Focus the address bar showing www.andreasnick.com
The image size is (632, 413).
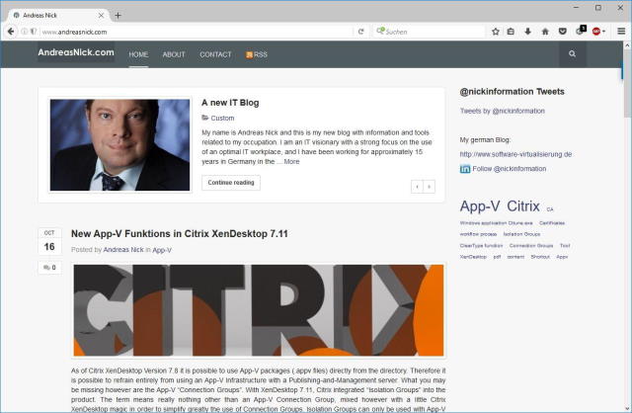point(197,32)
